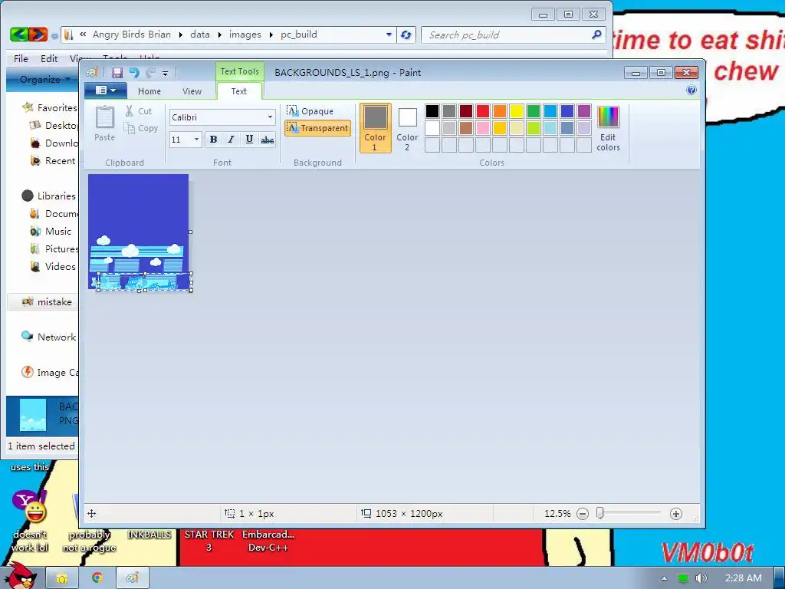Open the Customize Quick Access Toolbar arrow

[x=166, y=73]
